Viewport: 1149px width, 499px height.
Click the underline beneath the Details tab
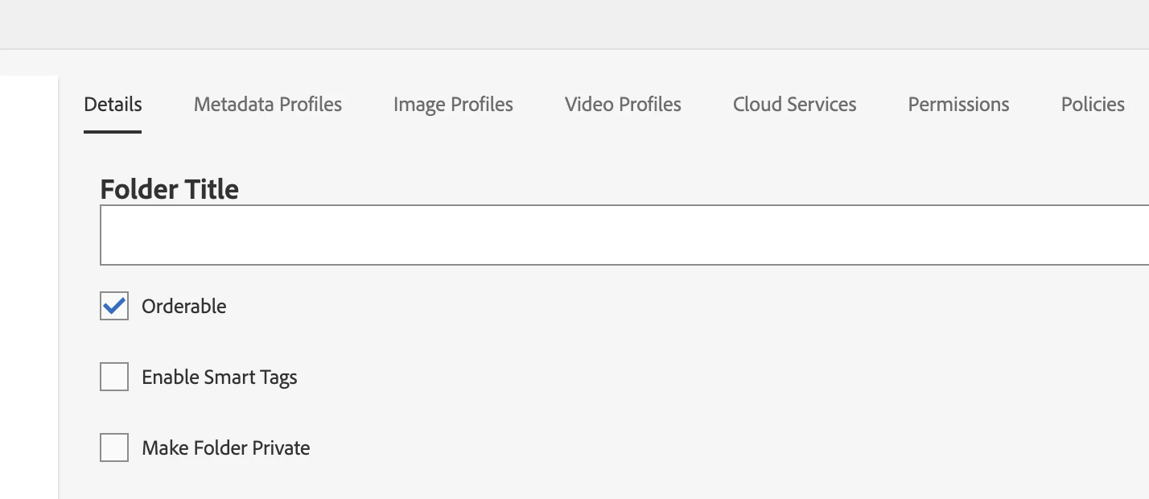pos(113,131)
